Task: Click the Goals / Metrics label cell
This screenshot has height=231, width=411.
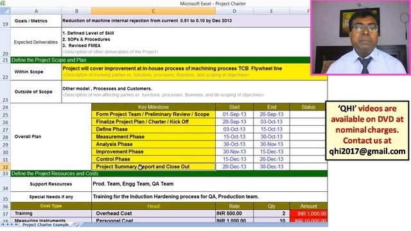Action: pos(36,21)
